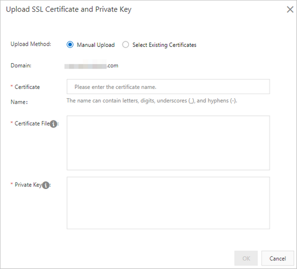Click the OK button
This screenshot has height=269, width=297.
click(x=246, y=258)
